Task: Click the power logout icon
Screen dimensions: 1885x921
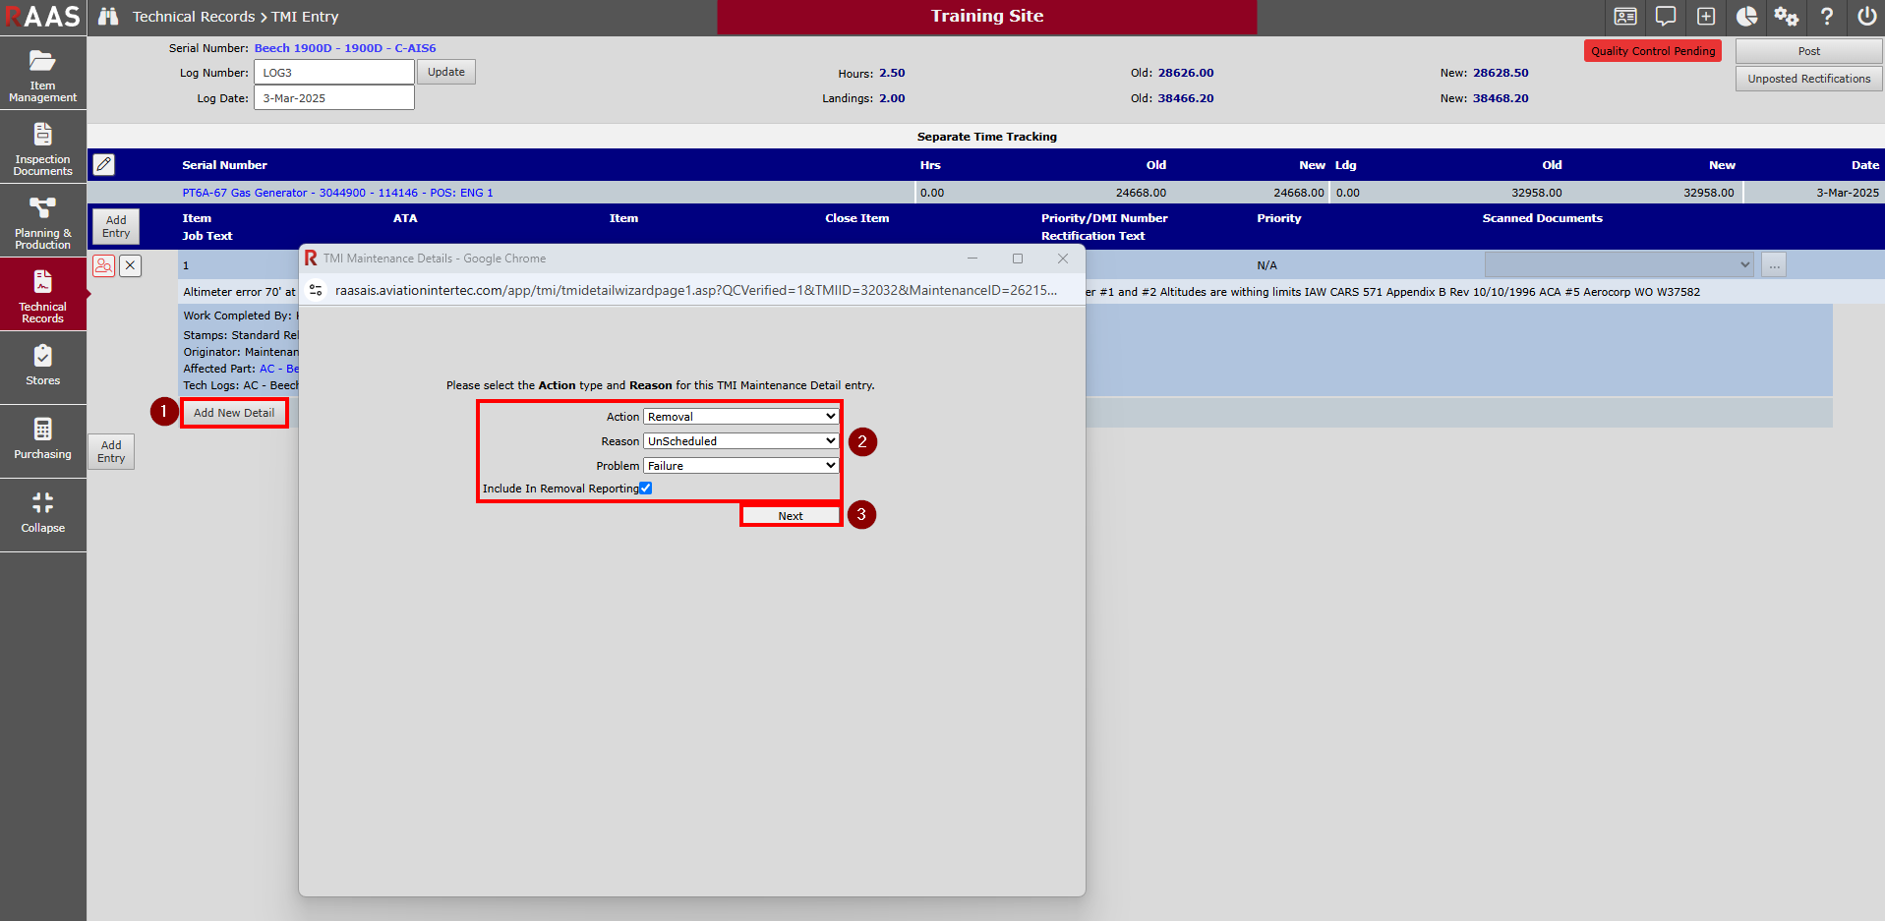Action: [x=1866, y=17]
